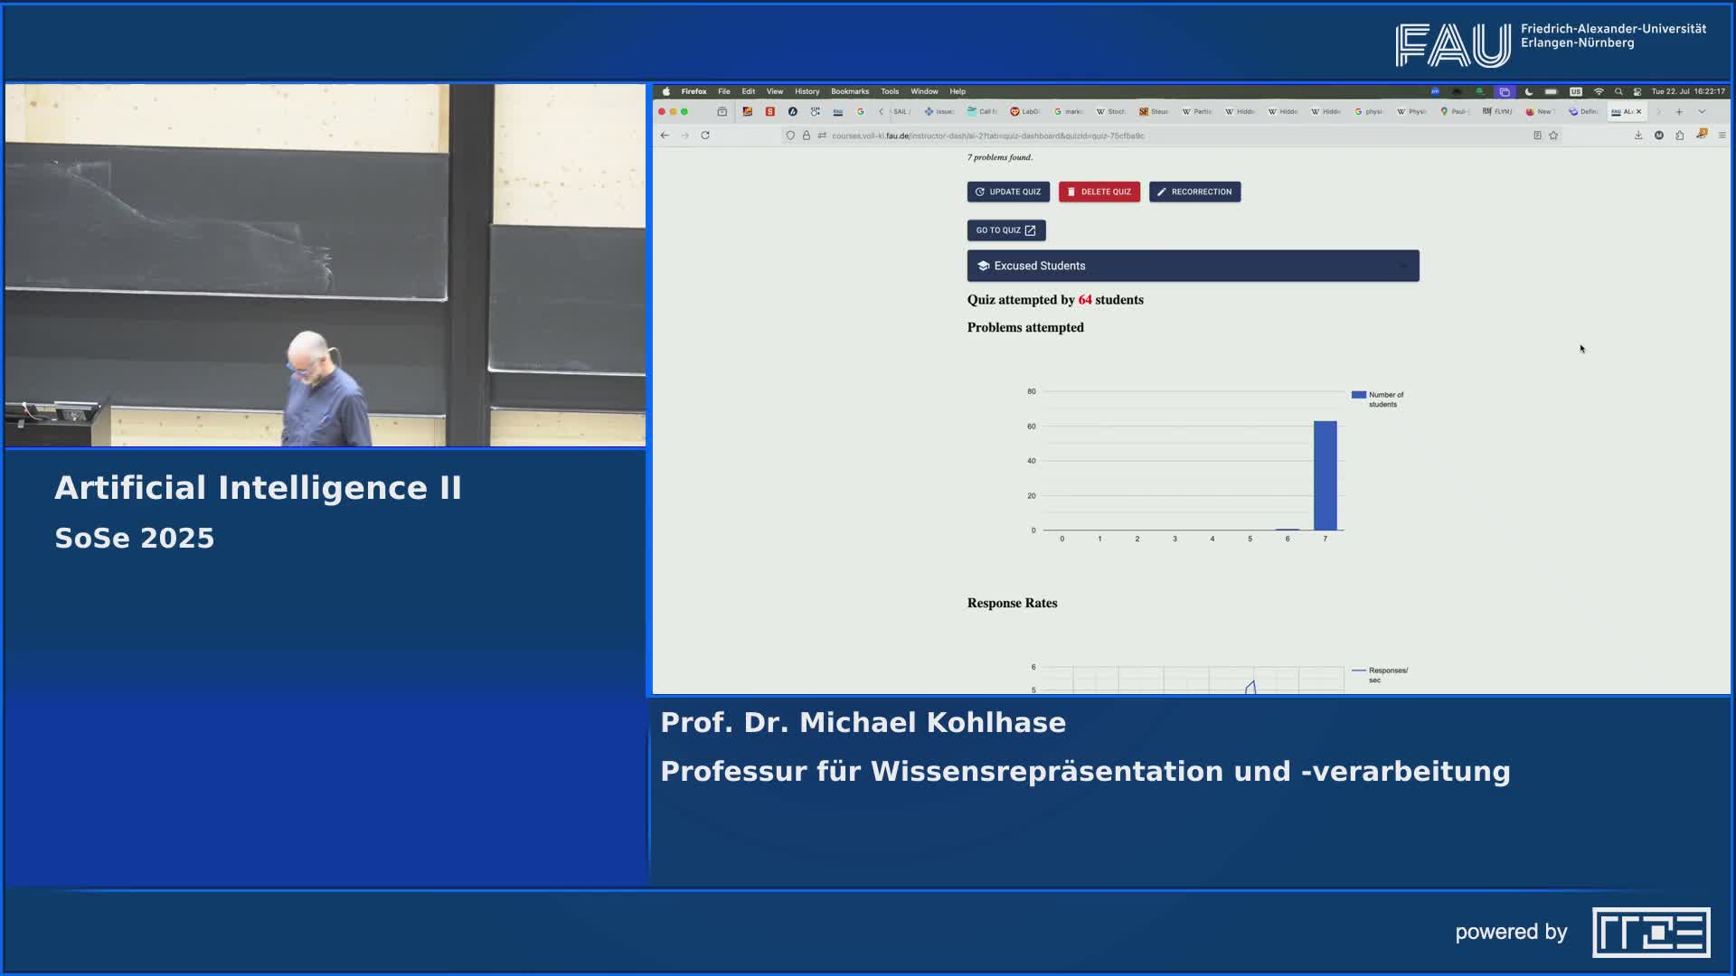Click the Back arrow in Firefox toolbar
Screen dimensions: 1736x976
click(665, 135)
